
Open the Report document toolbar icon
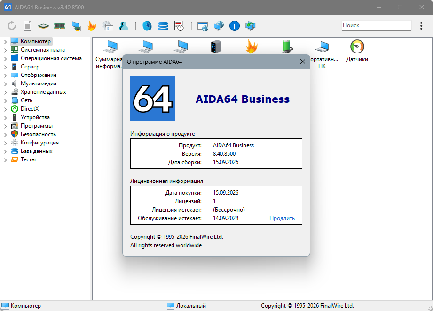(27, 26)
